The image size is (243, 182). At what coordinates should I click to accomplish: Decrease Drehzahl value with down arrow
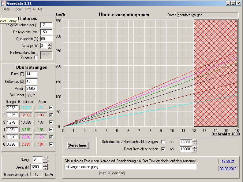coord(45,169)
